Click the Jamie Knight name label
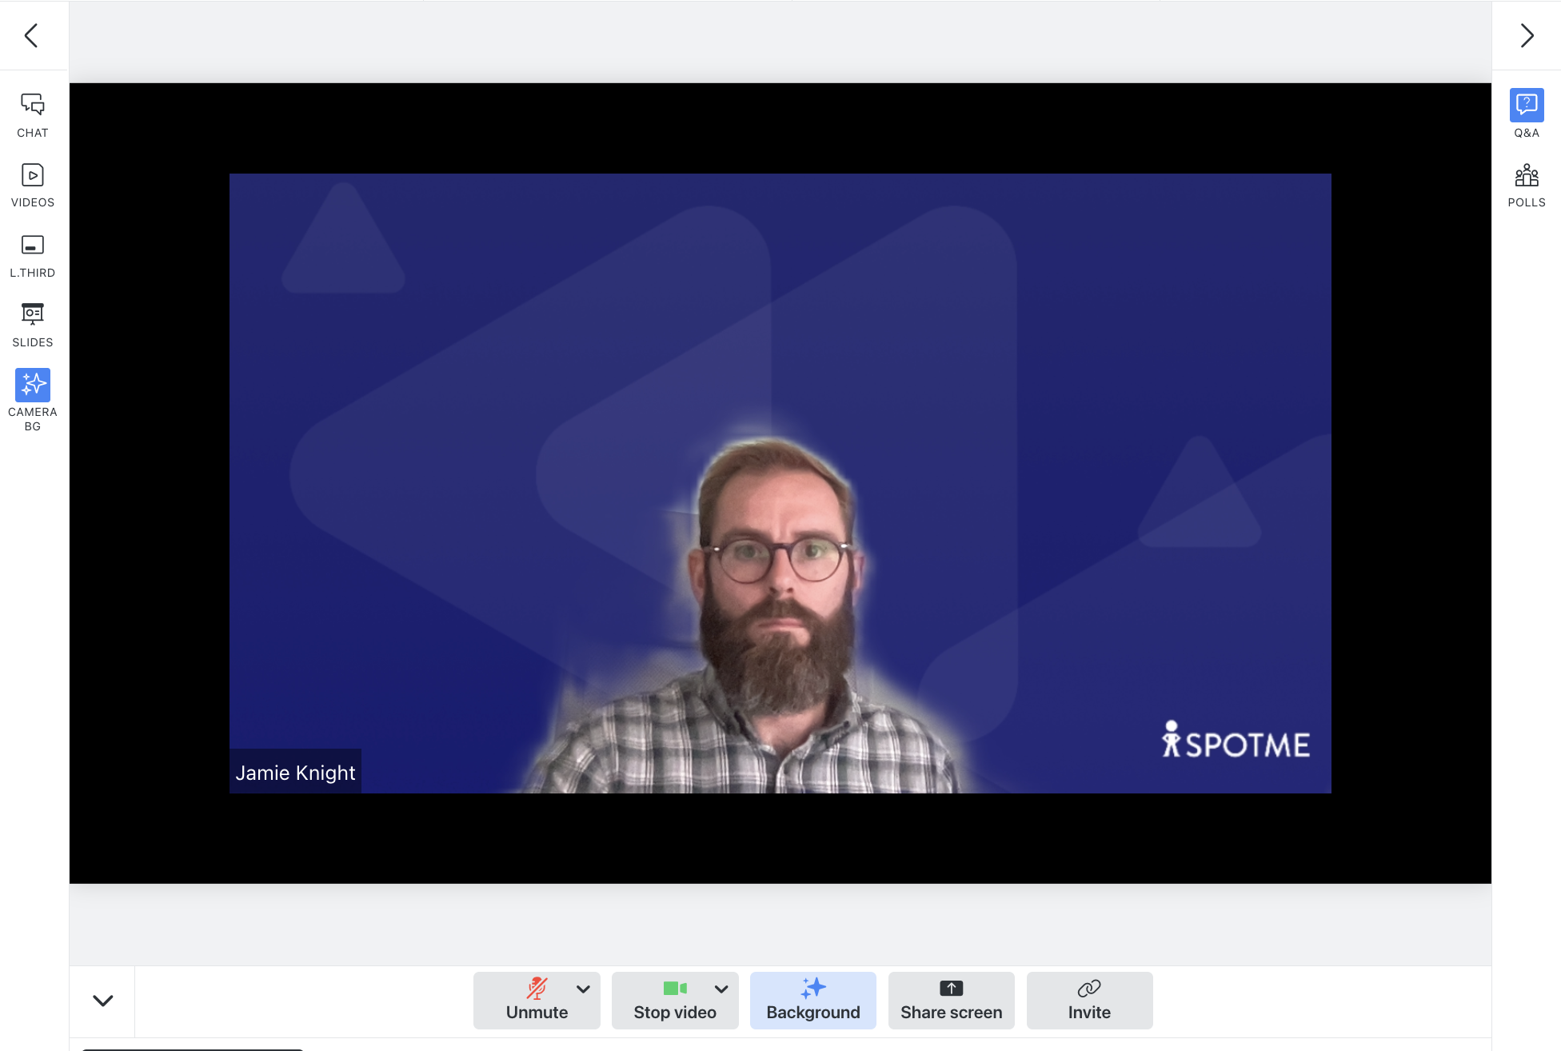Viewport: 1561px width, 1051px height. pos(295,772)
